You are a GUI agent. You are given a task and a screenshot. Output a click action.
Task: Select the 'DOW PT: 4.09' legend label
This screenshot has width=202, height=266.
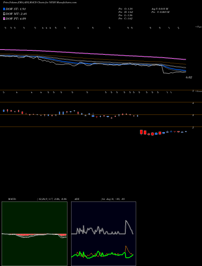coord(16,19)
